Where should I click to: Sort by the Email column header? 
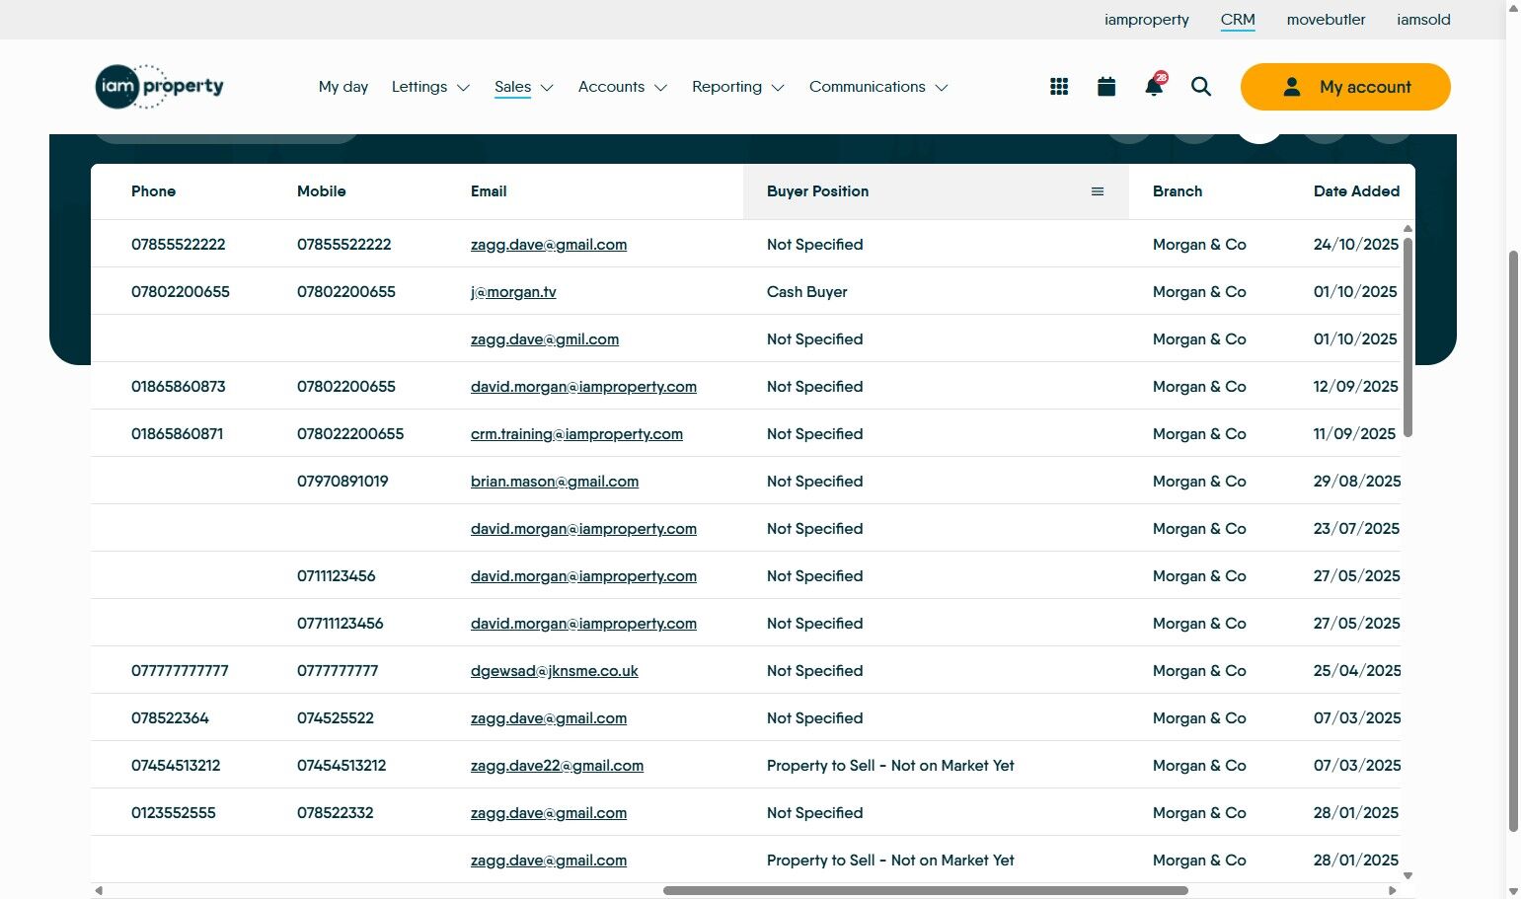point(489,191)
